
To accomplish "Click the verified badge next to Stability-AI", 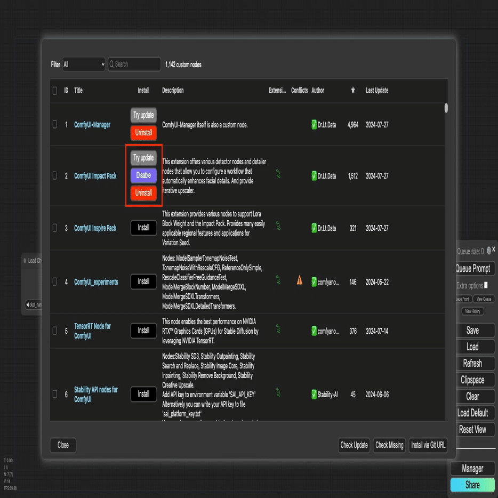I will pos(314,395).
